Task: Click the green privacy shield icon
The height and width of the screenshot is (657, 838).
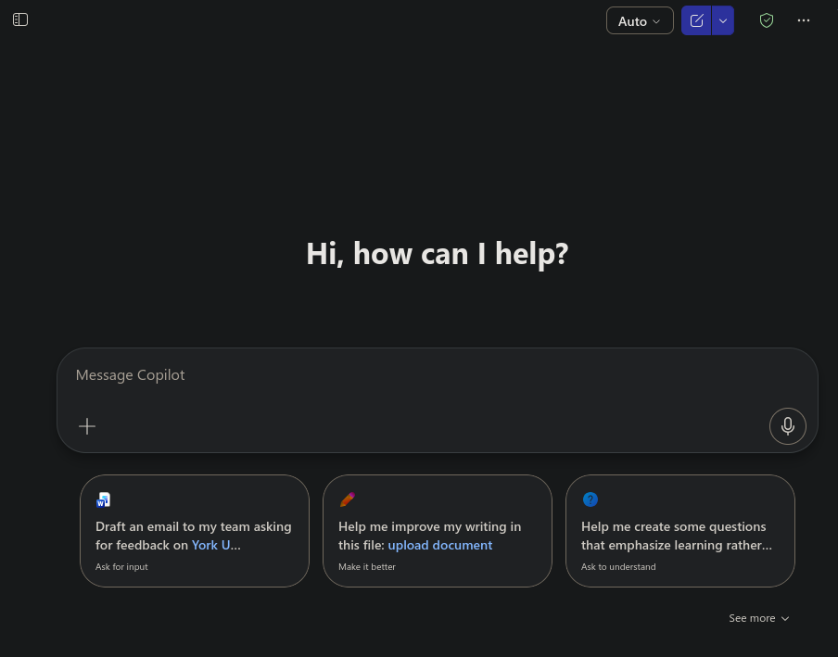Action: 767,19
